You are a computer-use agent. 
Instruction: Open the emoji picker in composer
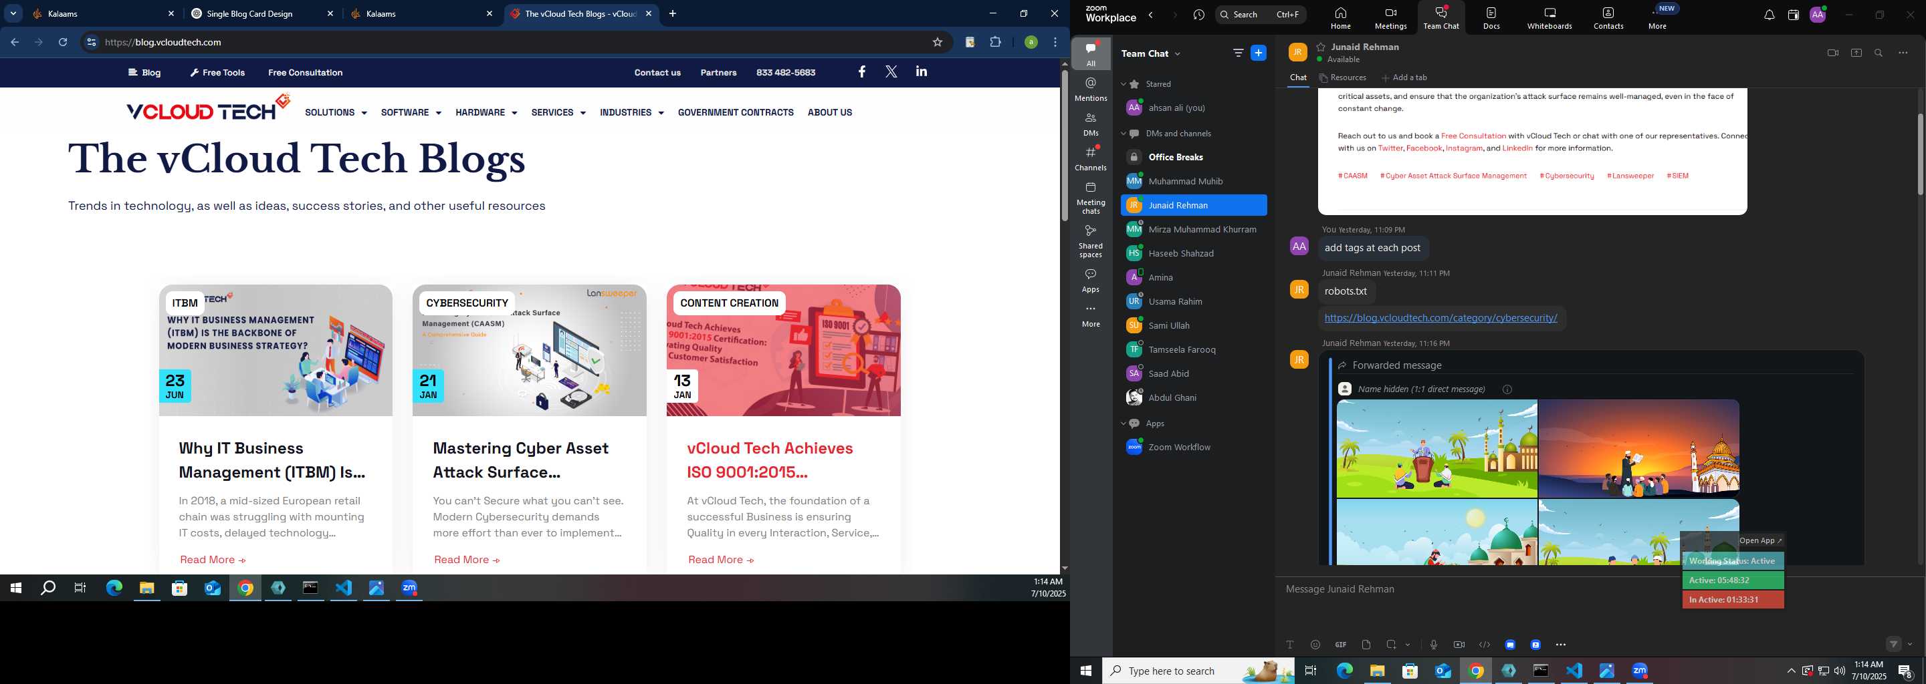click(1315, 645)
